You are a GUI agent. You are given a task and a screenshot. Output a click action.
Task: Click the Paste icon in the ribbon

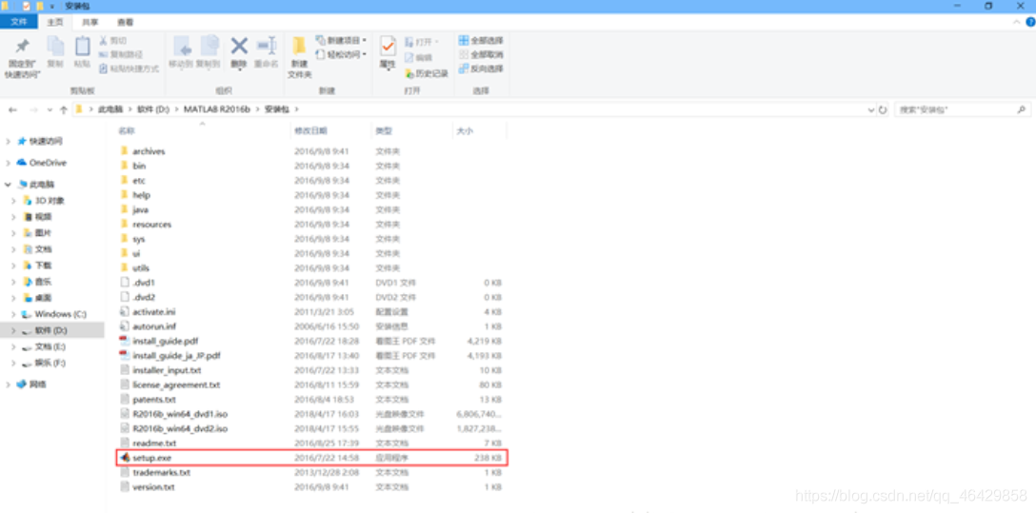pyautogui.click(x=82, y=47)
